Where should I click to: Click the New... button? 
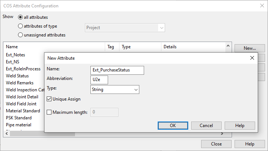[x=249, y=48]
